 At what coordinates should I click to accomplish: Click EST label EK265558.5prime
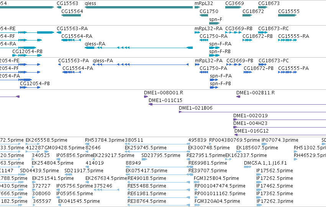click(x=46, y=140)
